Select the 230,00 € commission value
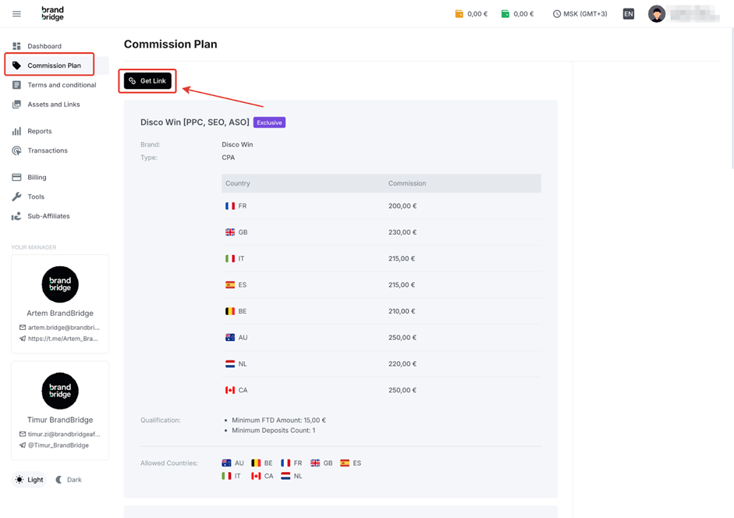The image size is (734, 518). (x=402, y=232)
